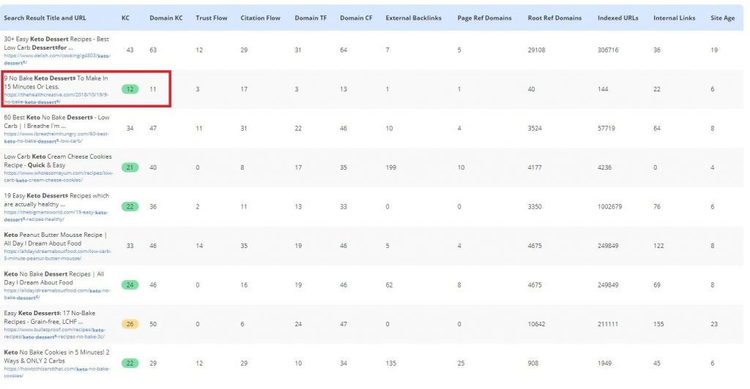This screenshot has width=750, height=389.
Task: Select external backlinks value 199
Action: coord(391,167)
